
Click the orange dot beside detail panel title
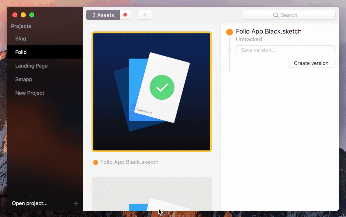[230, 32]
